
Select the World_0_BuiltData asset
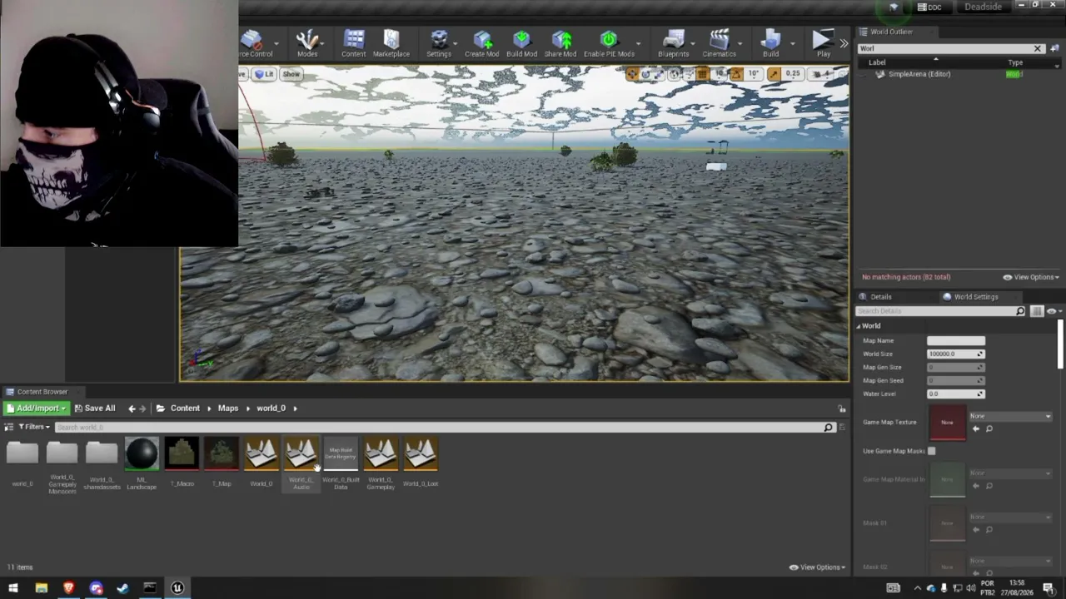coord(341,463)
